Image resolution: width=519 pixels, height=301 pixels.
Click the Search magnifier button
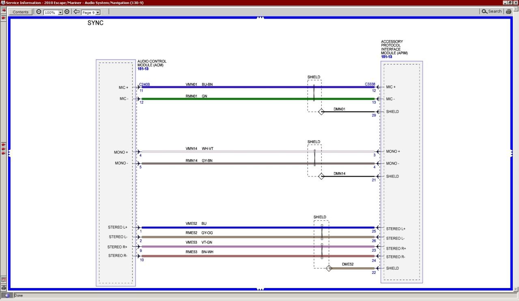(x=491, y=12)
